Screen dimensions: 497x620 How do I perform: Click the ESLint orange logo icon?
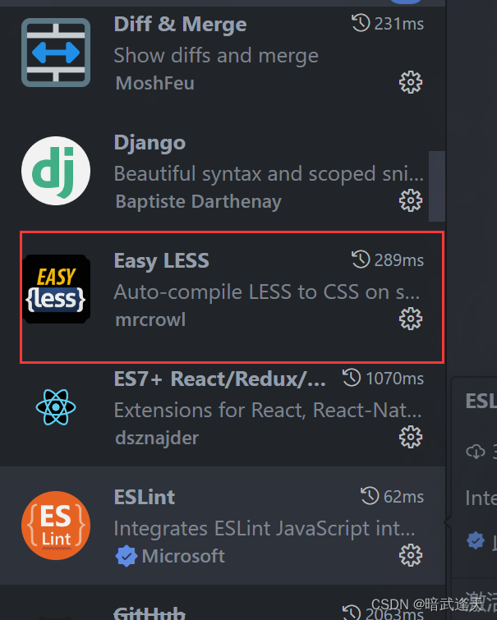point(56,526)
